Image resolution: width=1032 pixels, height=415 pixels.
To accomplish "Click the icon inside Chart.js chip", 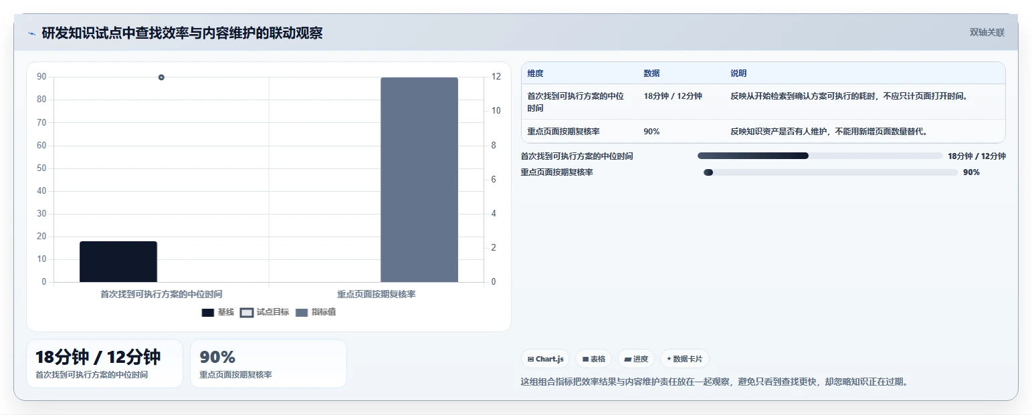I will 530,360.
